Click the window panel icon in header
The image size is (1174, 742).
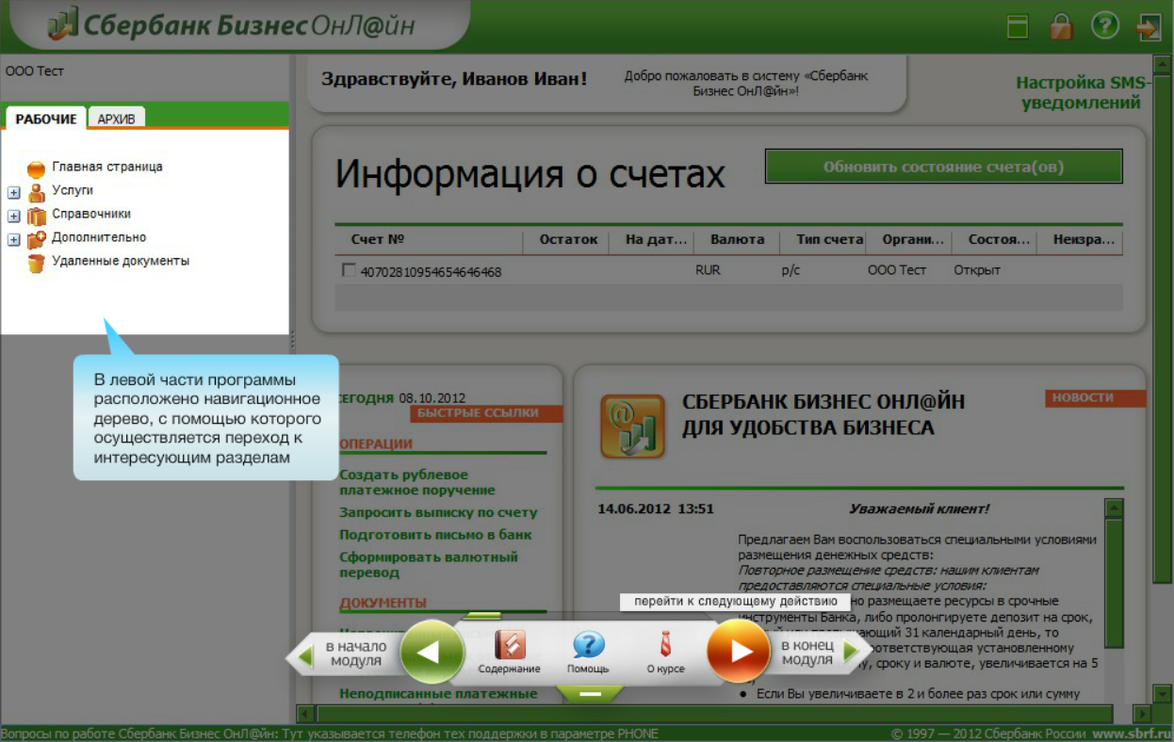tap(1018, 26)
